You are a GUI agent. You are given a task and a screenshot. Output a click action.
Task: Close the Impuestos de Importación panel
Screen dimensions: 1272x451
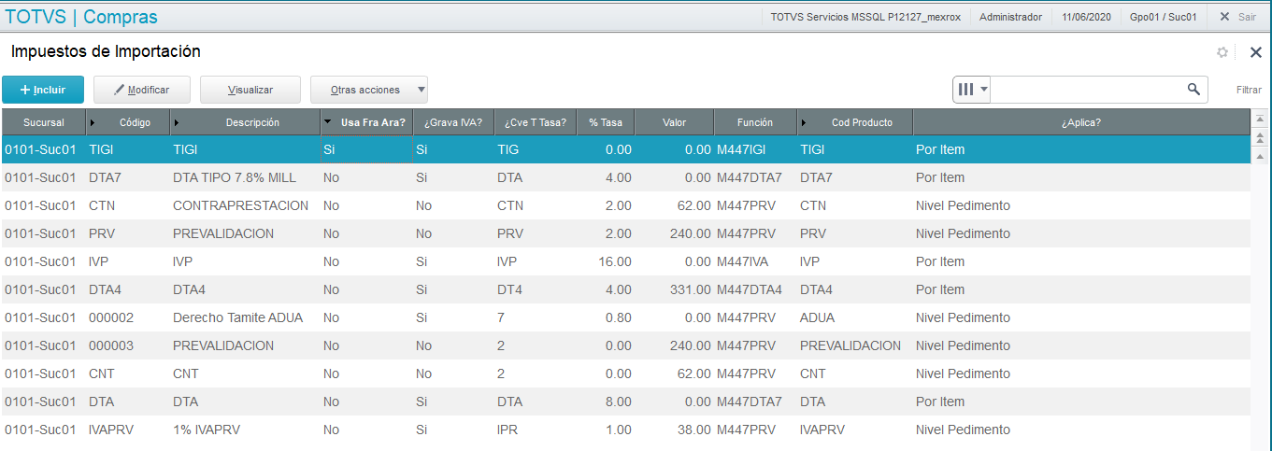point(1255,52)
